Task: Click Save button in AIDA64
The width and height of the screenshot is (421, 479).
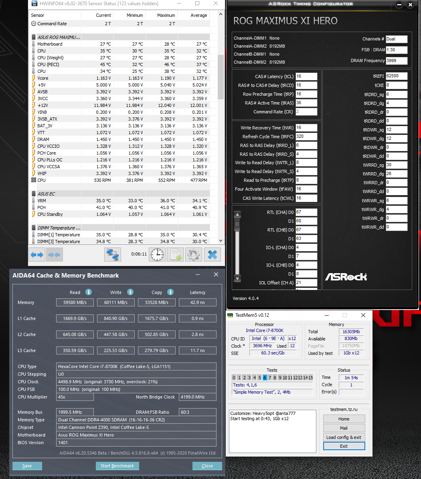Action: (27, 466)
